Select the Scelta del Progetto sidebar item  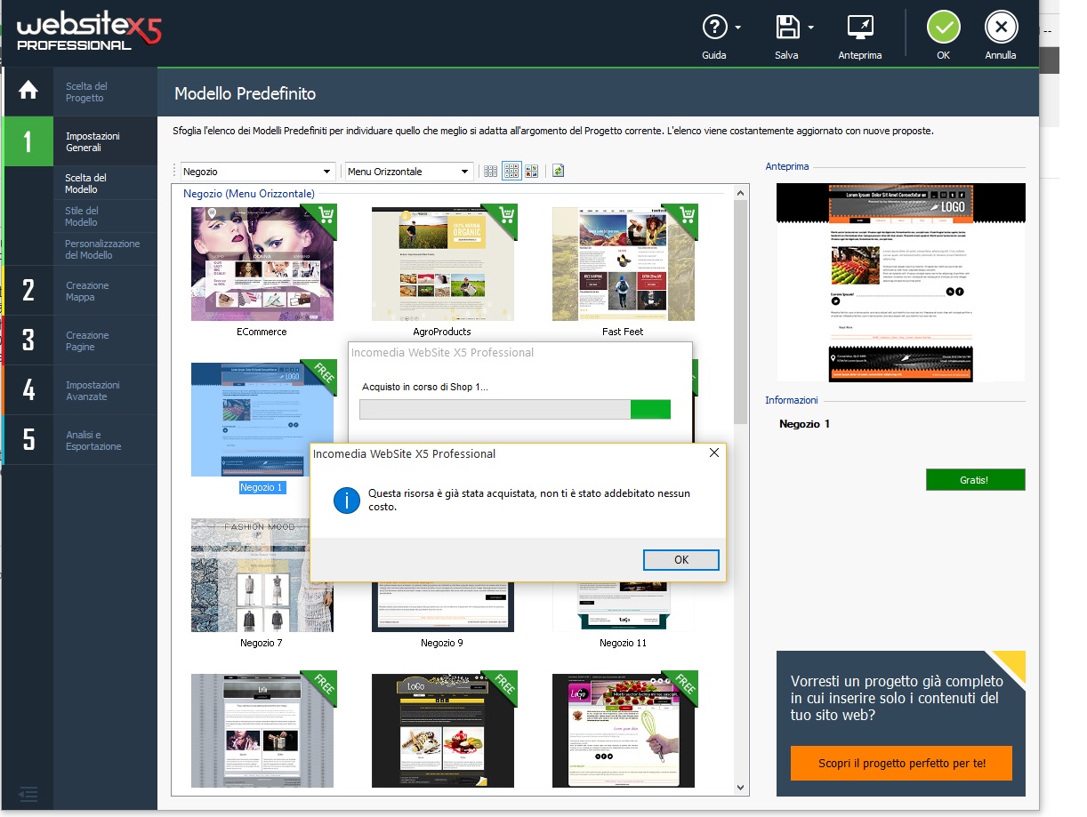pyautogui.click(x=86, y=92)
